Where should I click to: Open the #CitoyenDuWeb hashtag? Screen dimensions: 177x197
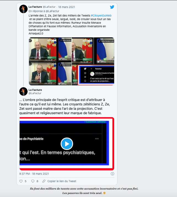click(x=101, y=16)
